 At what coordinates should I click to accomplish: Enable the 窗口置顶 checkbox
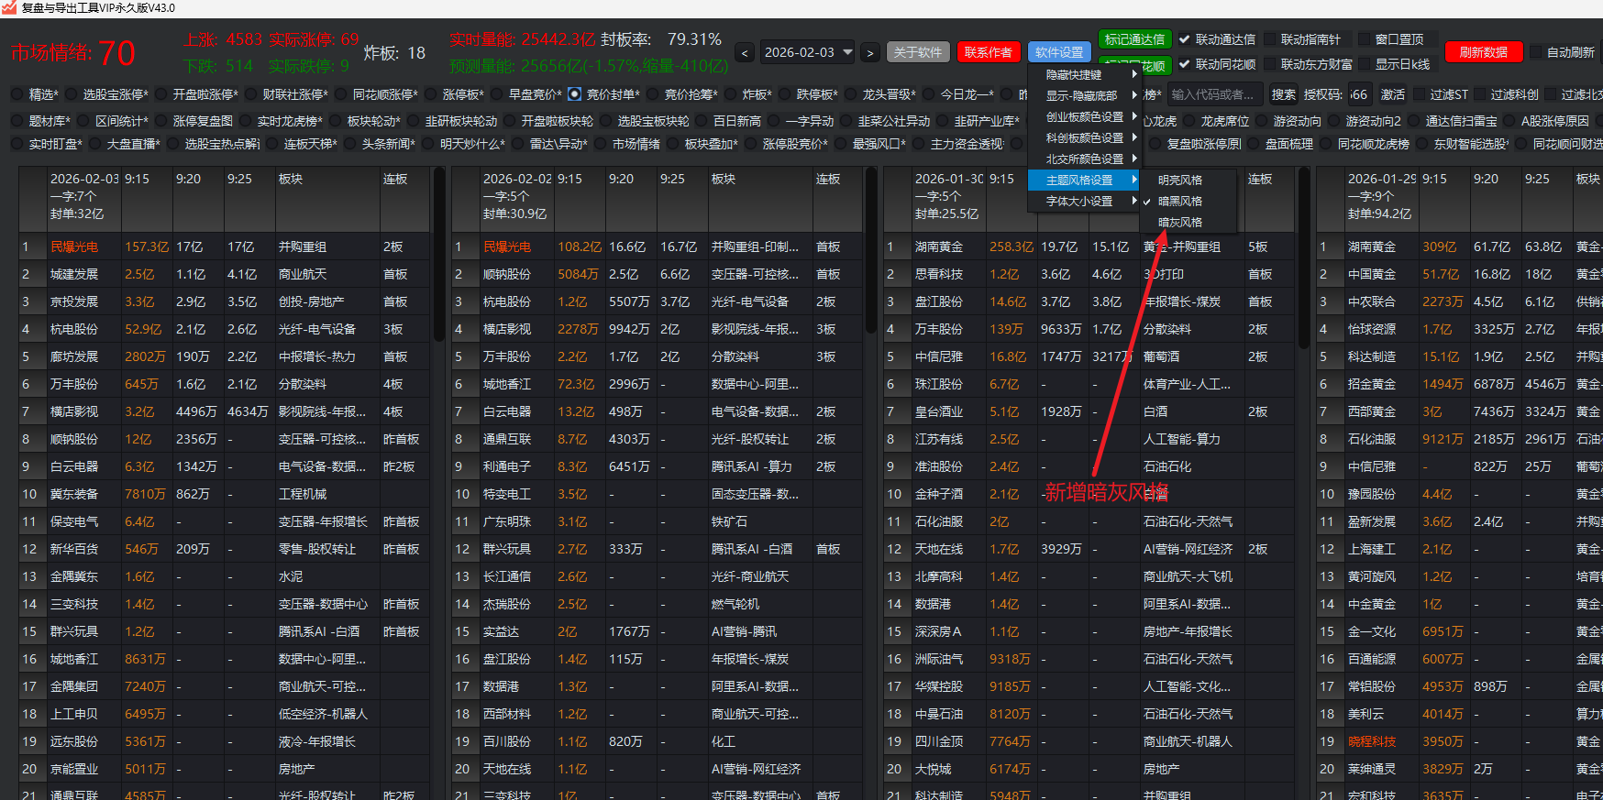1364,39
